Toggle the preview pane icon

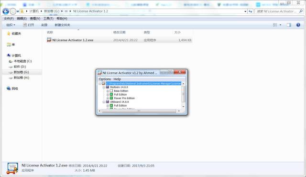click(x=289, y=25)
